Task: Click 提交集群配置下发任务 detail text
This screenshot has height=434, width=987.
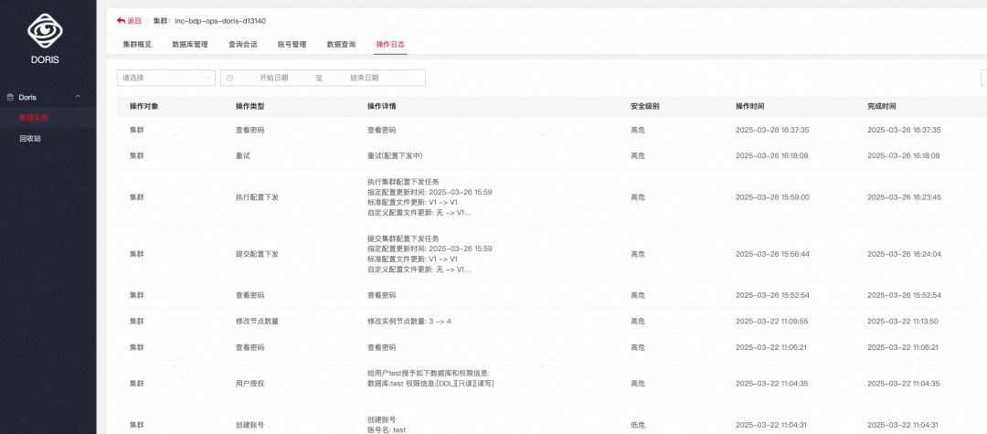Action: point(404,239)
